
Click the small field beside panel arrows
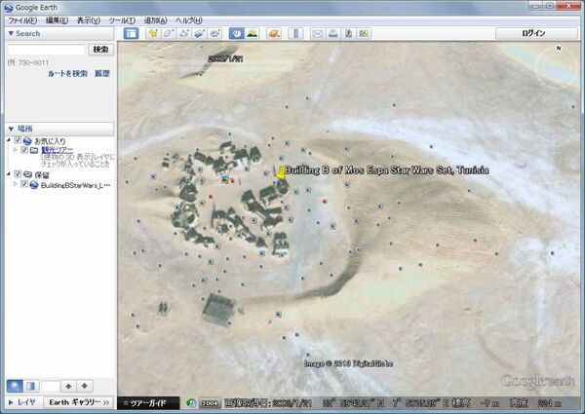51,386
